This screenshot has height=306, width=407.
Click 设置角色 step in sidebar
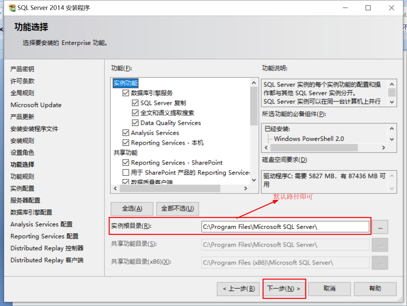point(22,153)
